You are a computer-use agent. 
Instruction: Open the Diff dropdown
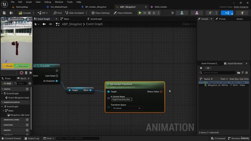(43, 13)
